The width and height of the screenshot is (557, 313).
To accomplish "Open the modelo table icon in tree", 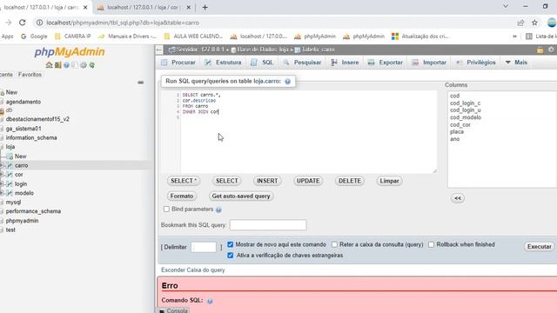I will pyautogui.click(x=10, y=193).
